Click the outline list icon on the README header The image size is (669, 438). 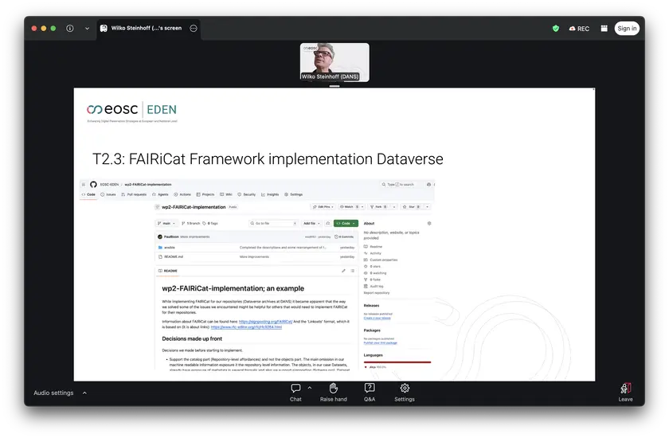coord(352,271)
